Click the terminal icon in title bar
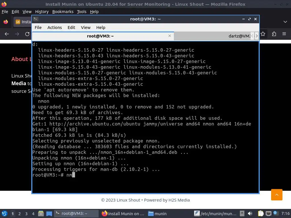The width and height of the screenshot is (291, 218). [36, 19]
